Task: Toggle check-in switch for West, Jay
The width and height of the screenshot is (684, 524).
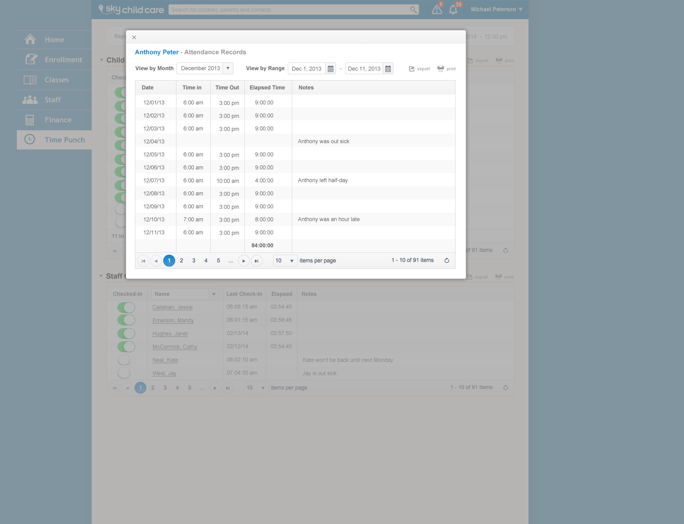Action: tap(126, 373)
